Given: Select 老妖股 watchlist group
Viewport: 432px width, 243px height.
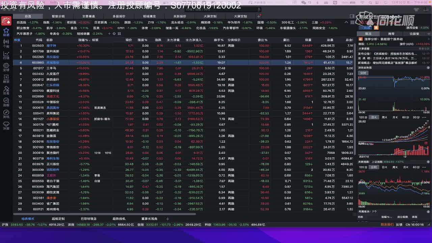Looking at the screenshot, I should coord(78,23).
